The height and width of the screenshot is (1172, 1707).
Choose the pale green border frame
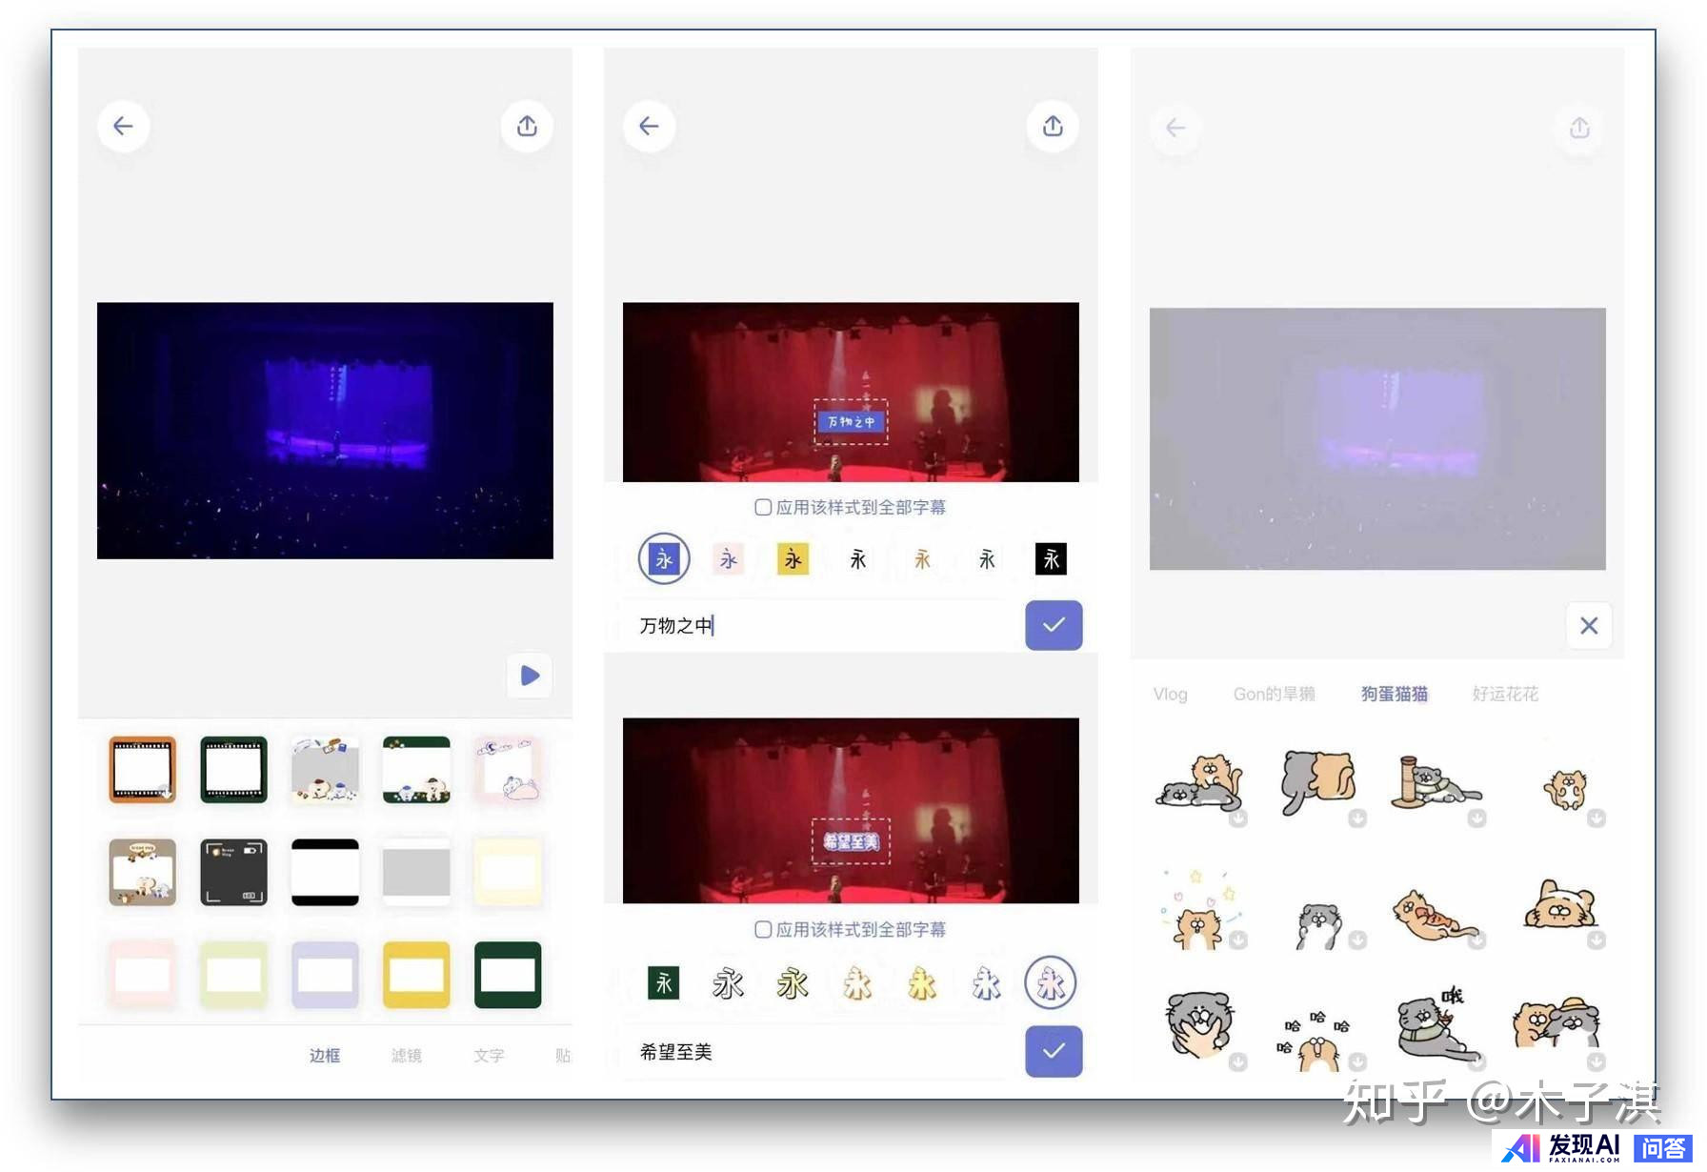point(233,975)
